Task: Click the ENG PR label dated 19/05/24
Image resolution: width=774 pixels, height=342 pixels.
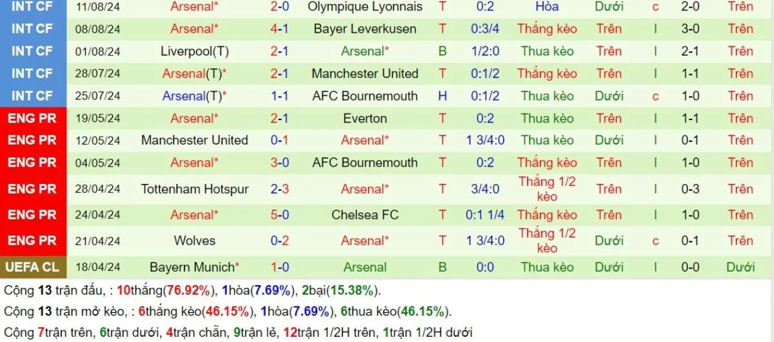Action: (x=33, y=119)
